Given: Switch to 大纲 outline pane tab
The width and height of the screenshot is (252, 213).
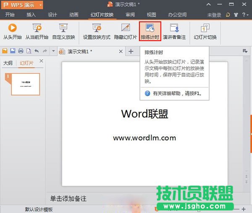Looking at the screenshot, I should point(8,63).
